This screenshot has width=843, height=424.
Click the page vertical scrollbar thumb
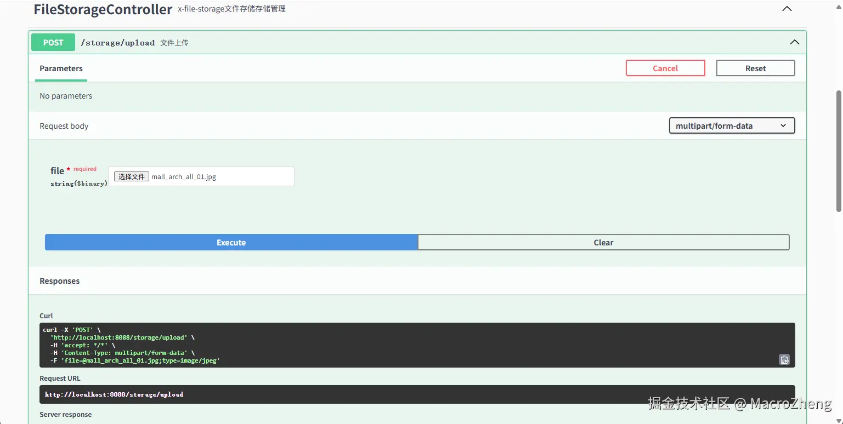pos(838,151)
